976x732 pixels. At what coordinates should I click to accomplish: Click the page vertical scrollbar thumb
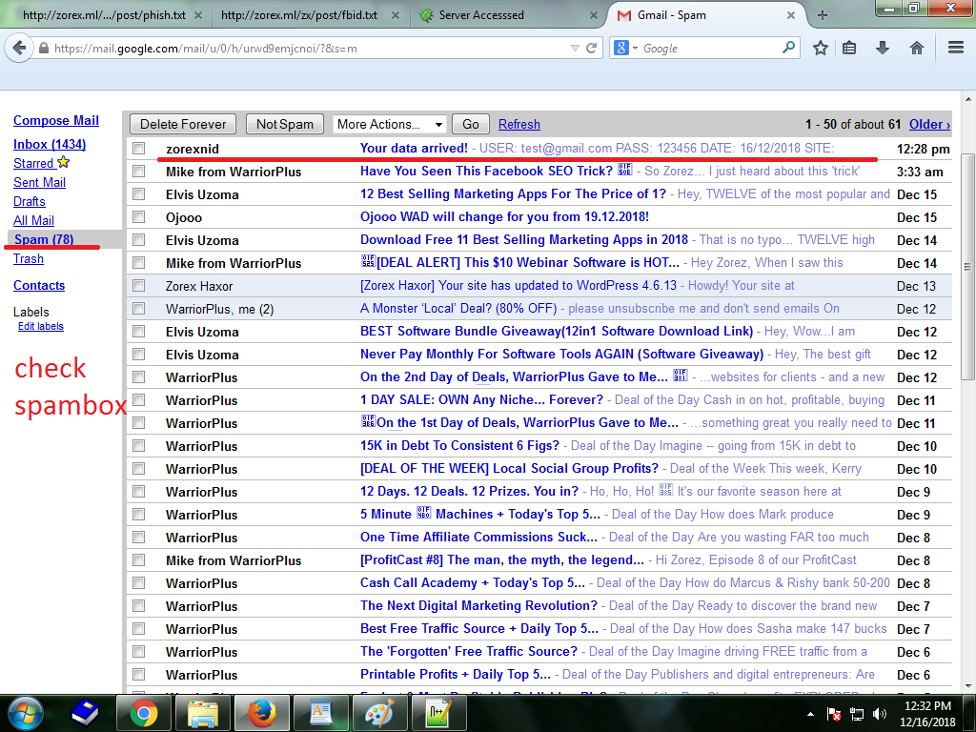point(968,267)
